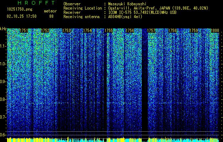Click the Observer label
This screenshot has width=223, height=142.
[x=72, y=4]
